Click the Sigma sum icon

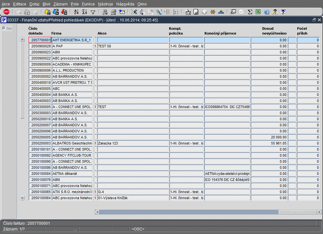[250, 12]
